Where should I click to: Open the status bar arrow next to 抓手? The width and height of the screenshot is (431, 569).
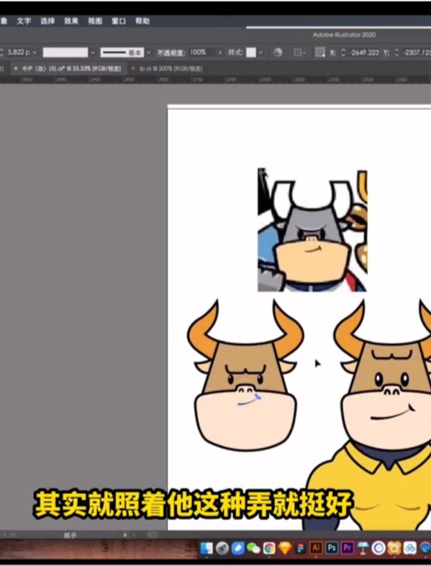[125, 535]
